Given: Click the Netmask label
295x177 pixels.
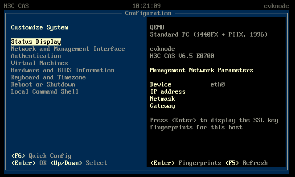Looking at the screenshot, I should [x=163, y=99].
